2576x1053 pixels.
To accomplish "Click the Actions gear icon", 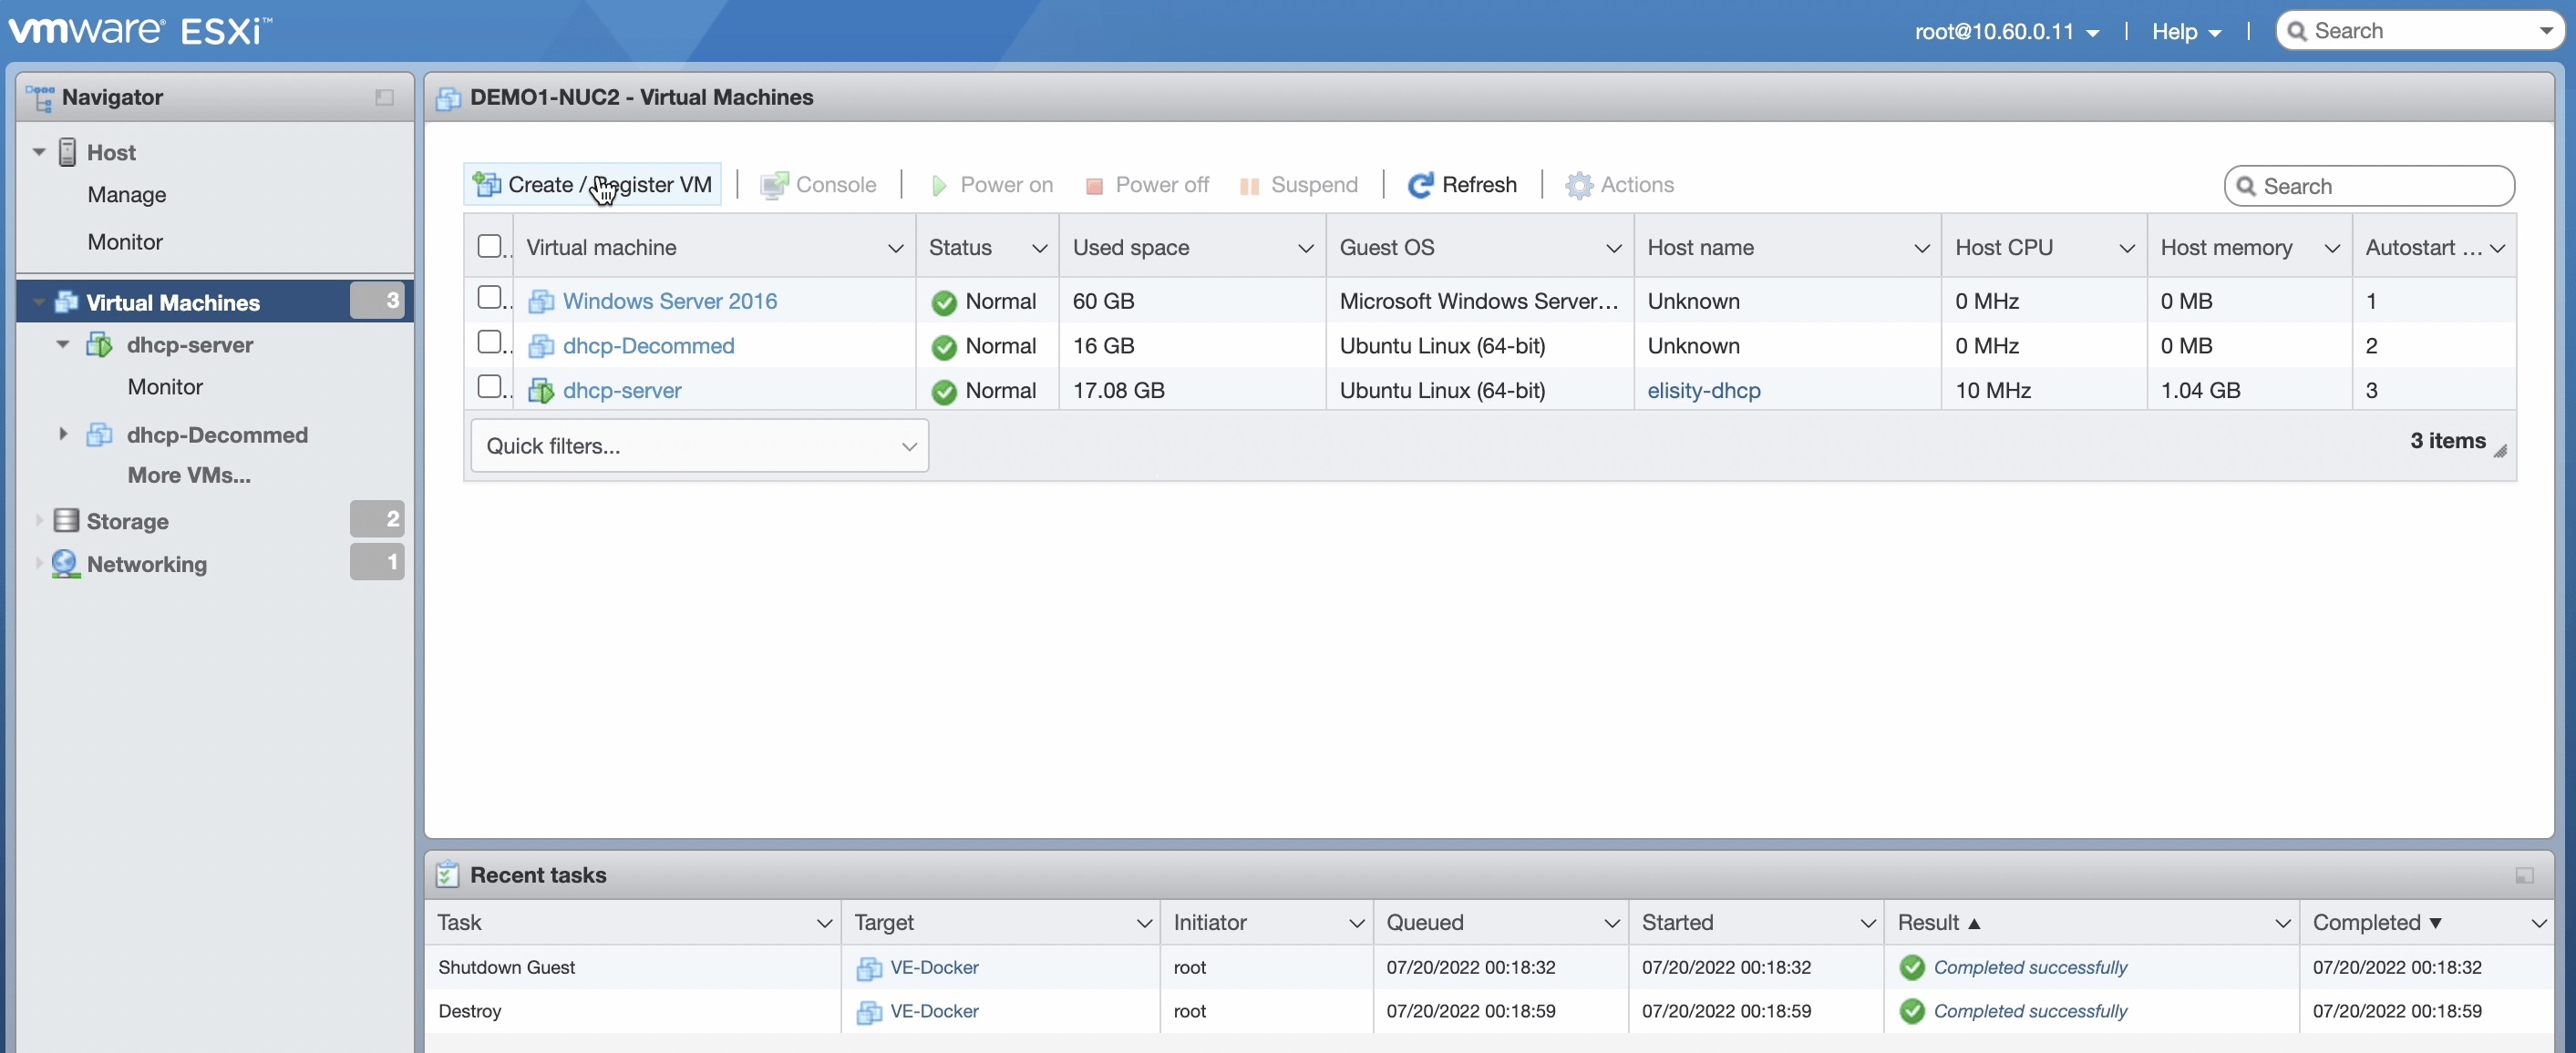I will 1578,185.
